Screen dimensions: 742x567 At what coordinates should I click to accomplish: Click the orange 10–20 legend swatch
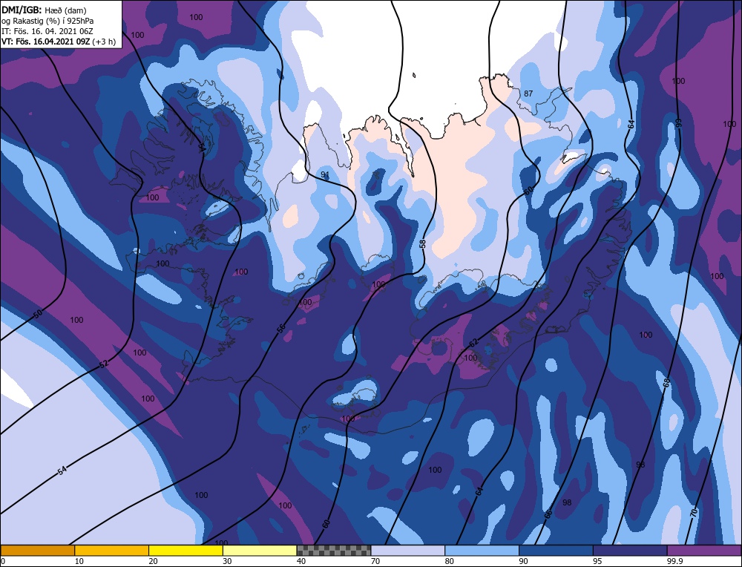tap(112, 550)
